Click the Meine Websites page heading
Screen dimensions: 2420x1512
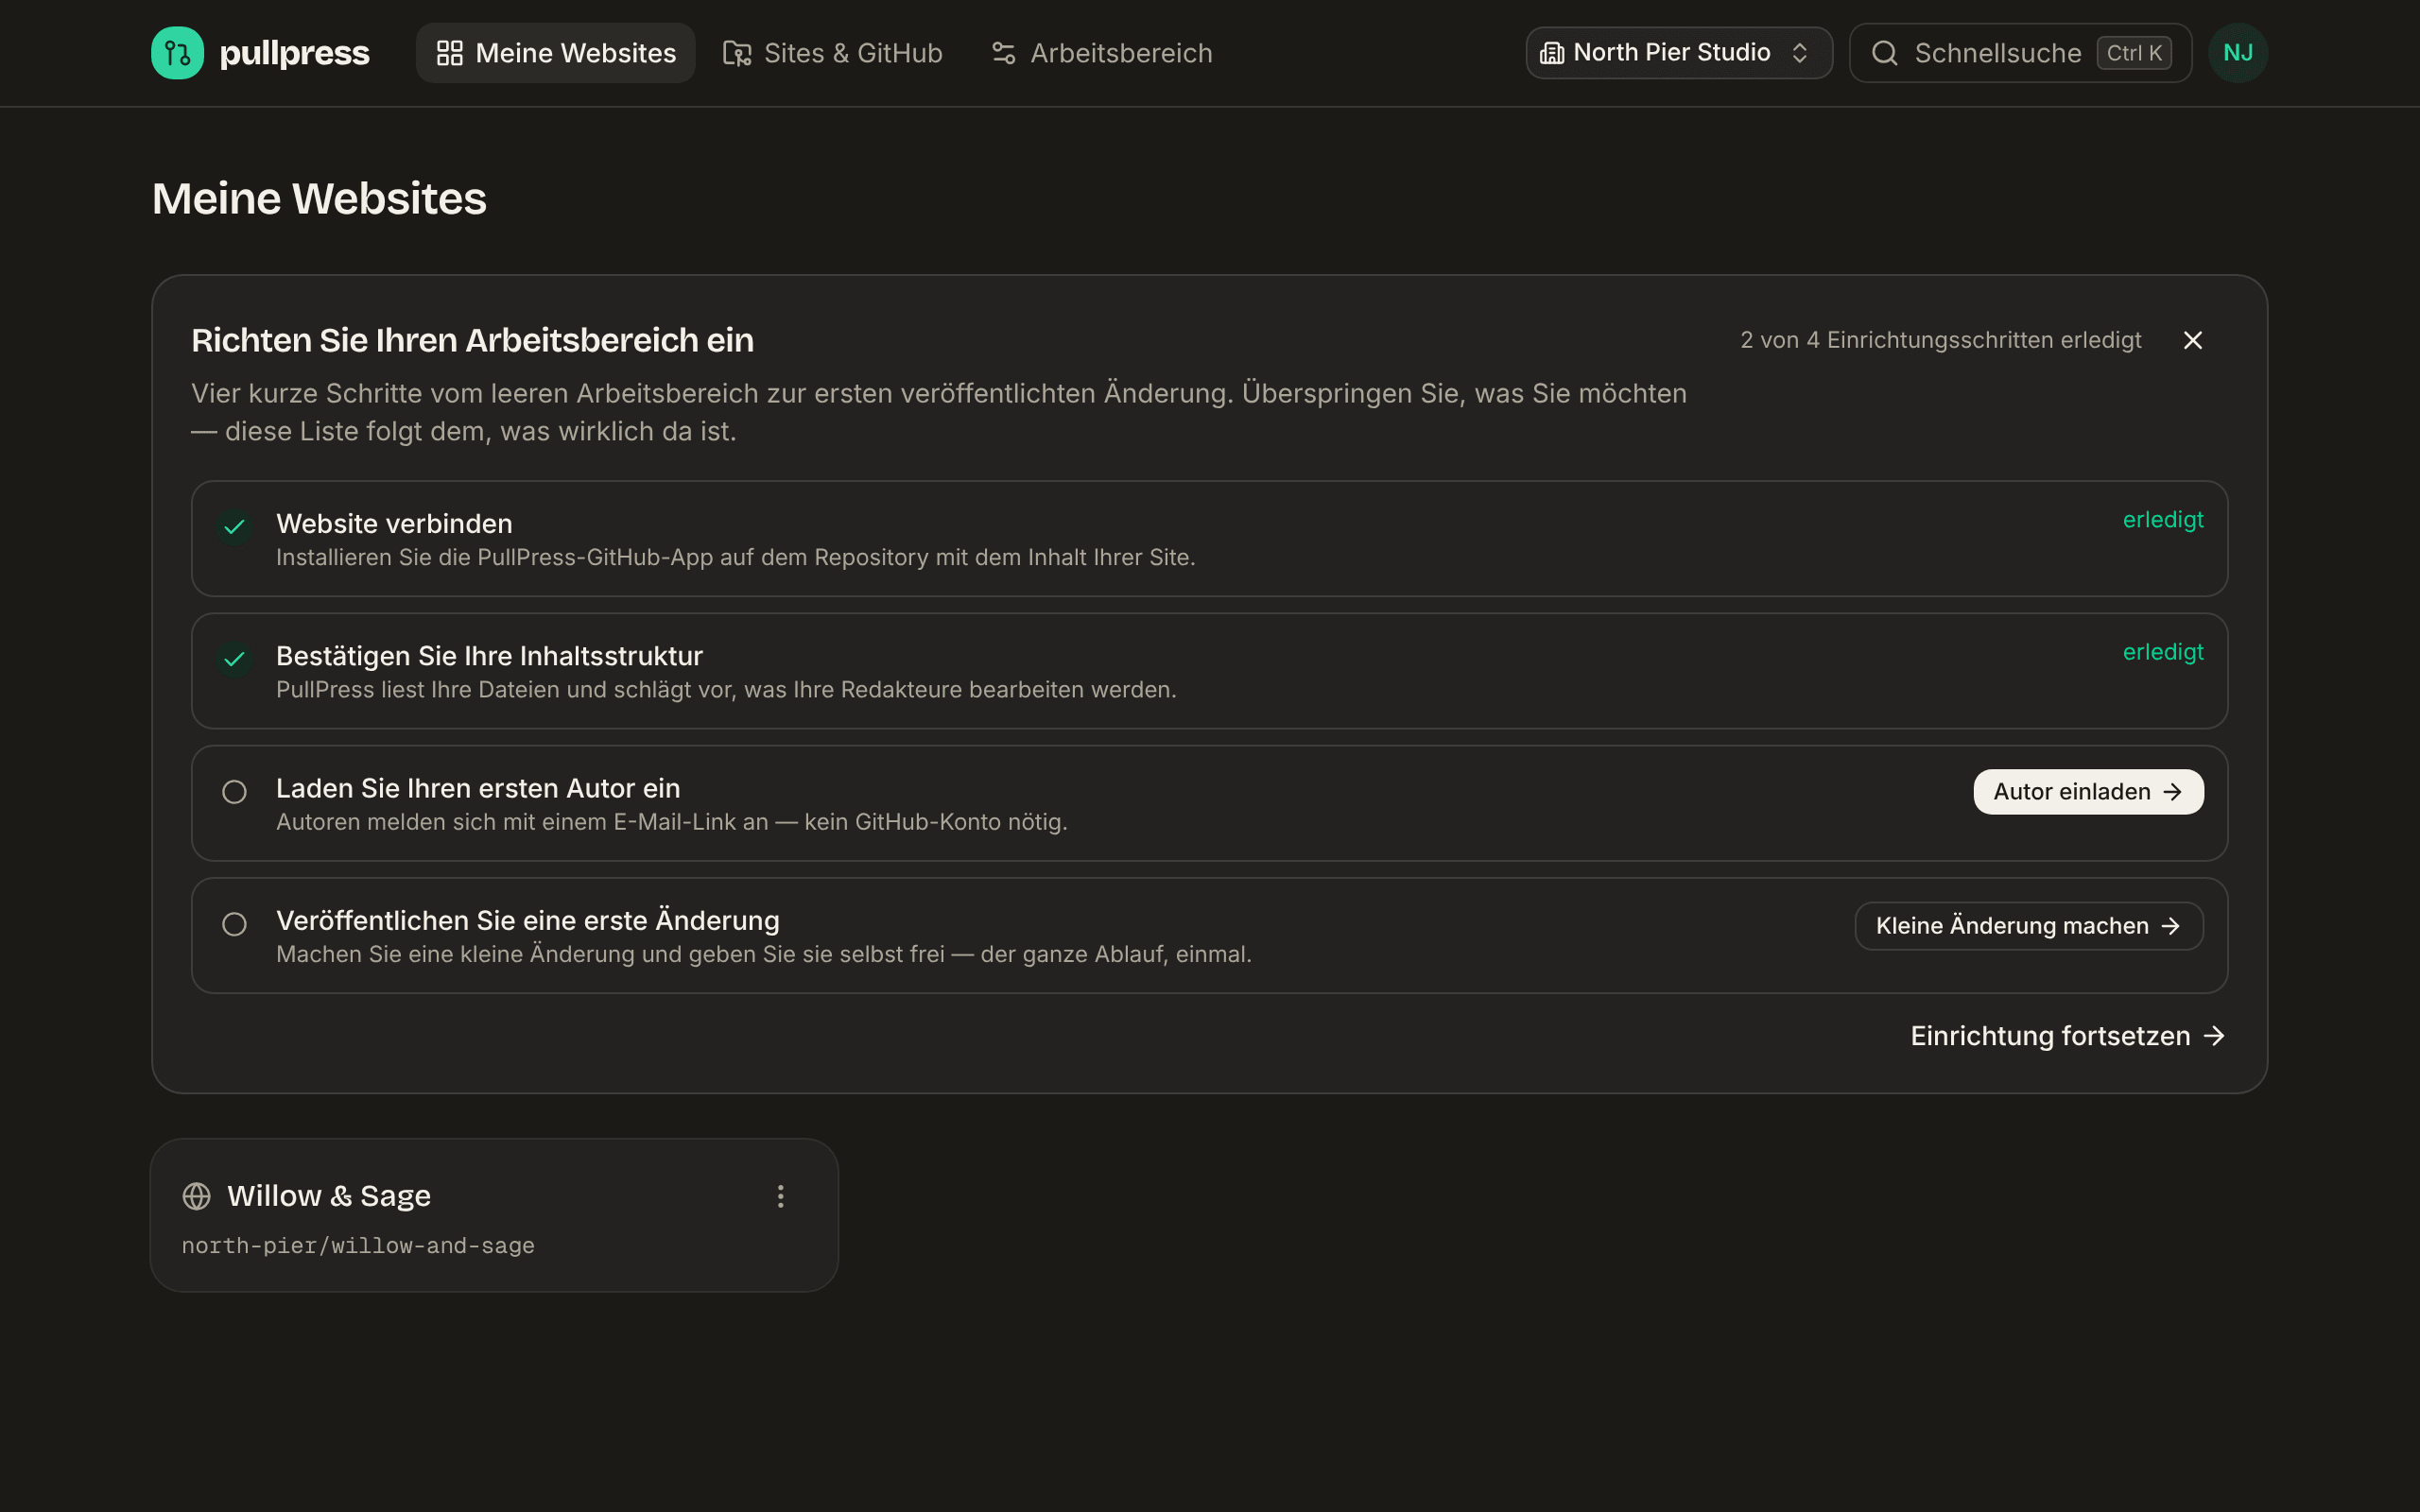319,198
